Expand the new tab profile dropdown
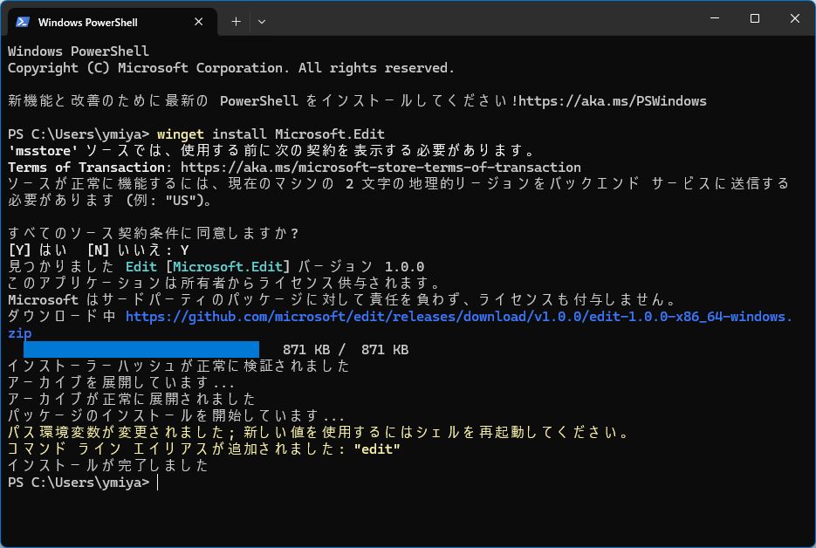Screen dimensions: 816x548 262,22
